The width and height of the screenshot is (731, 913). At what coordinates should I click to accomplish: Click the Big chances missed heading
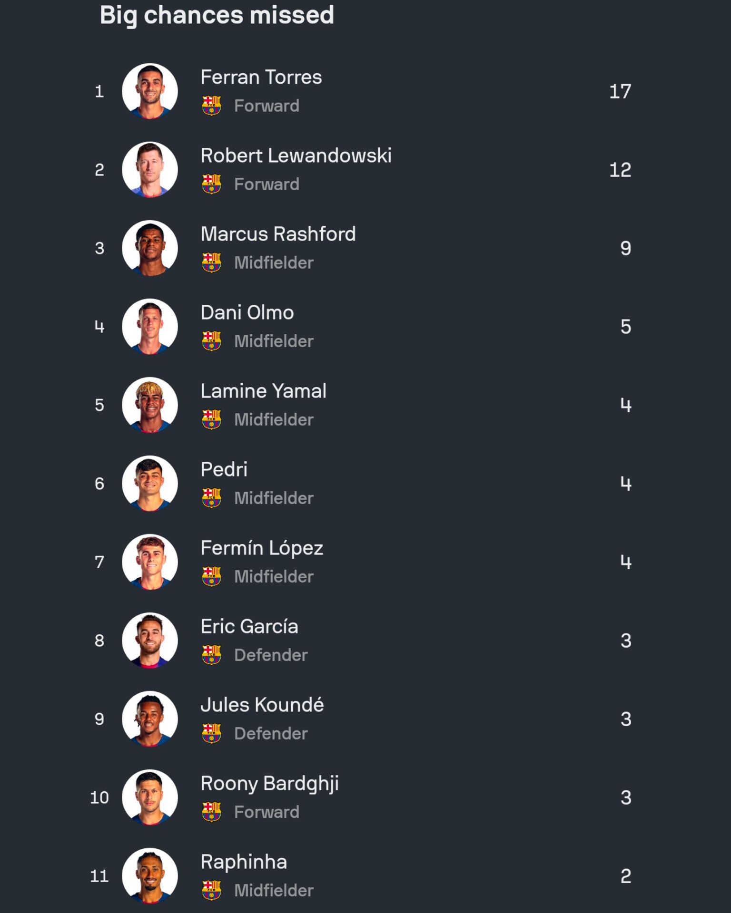pyautogui.click(x=217, y=15)
